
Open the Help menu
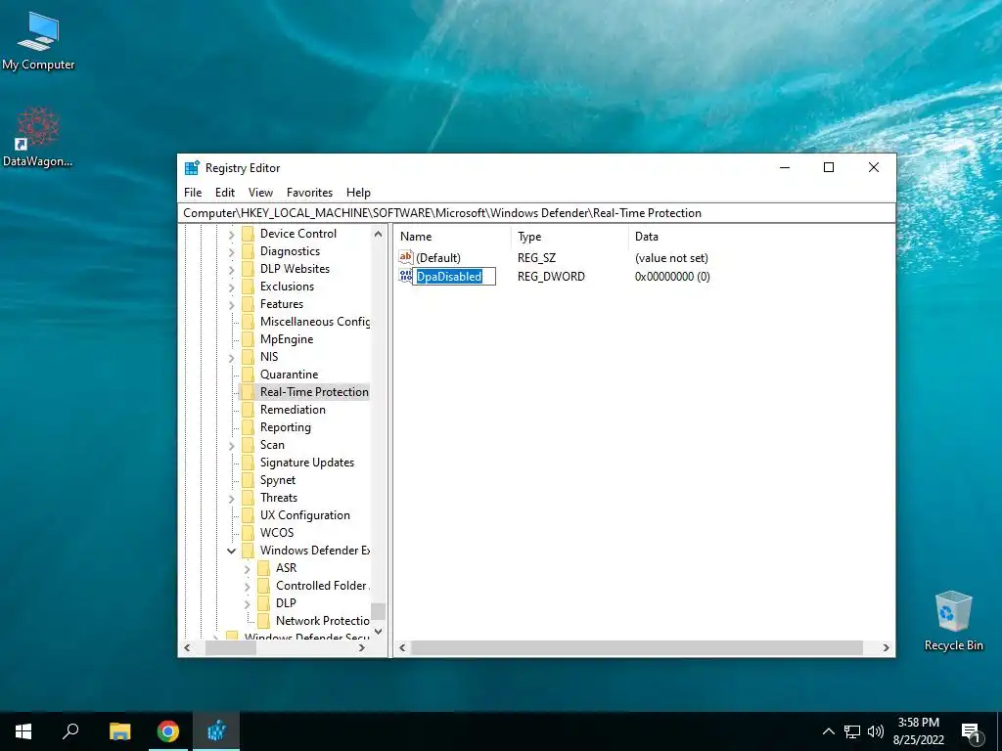pos(358,193)
